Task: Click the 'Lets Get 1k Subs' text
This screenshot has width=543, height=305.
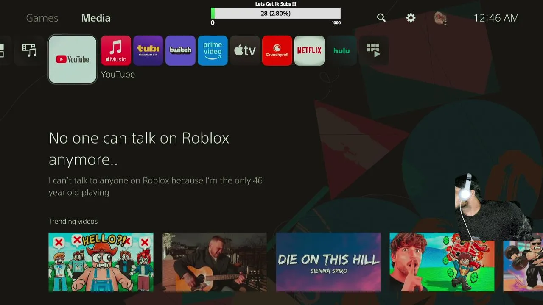Action: [x=276, y=4]
